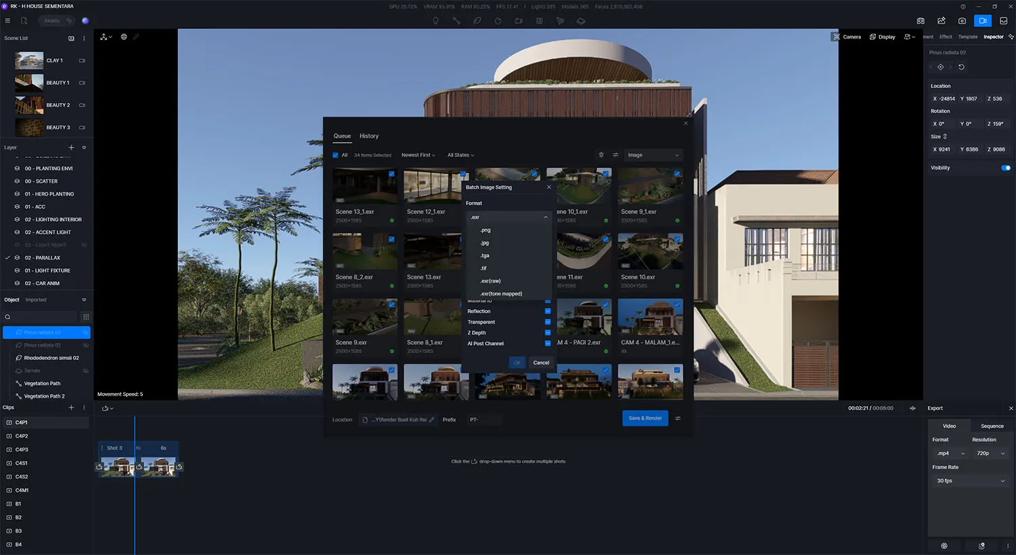Toggle the Visibility switch in Inspector
The image size is (1016, 555).
tap(1006, 168)
